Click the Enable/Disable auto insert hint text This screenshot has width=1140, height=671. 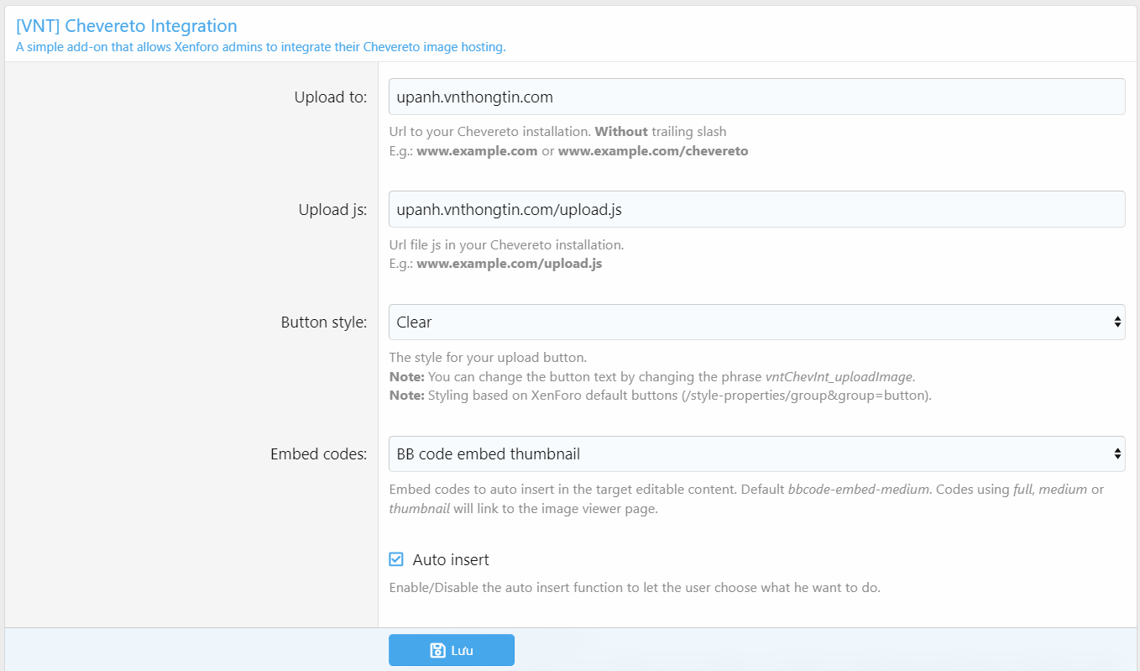(635, 587)
